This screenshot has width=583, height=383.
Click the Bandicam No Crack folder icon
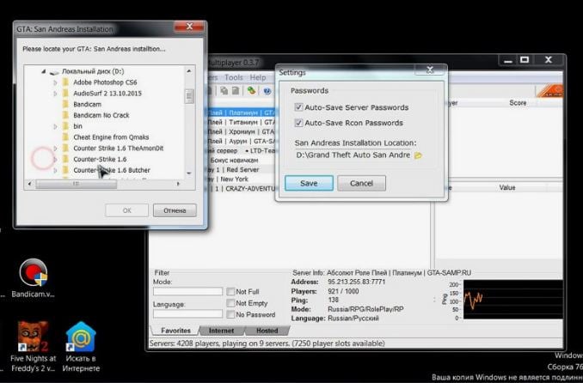tap(66, 115)
